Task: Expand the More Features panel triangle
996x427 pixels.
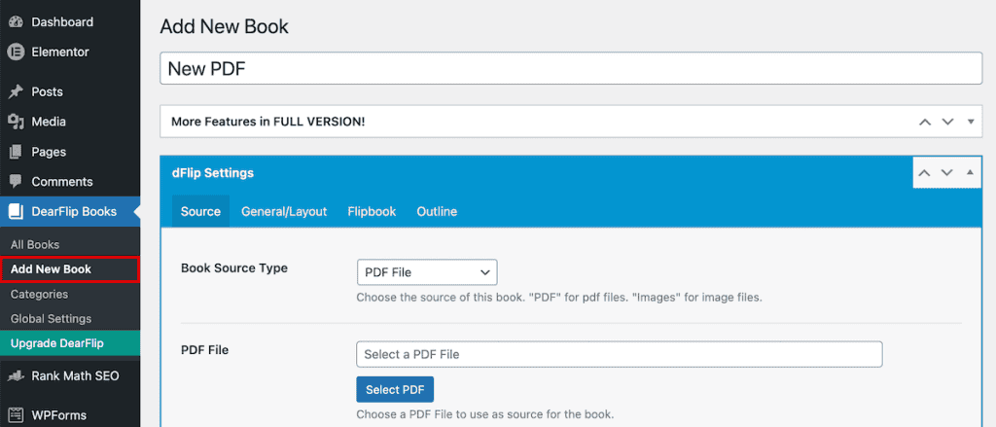Action: [x=970, y=122]
